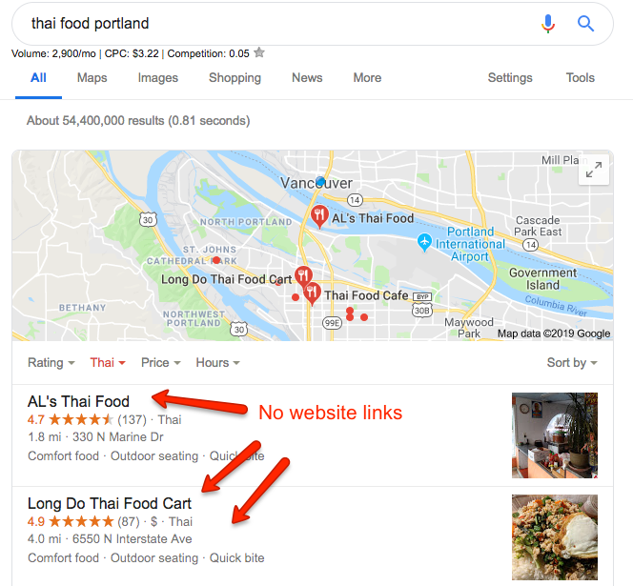Image resolution: width=633 pixels, height=586 pixels.
Task: Switch to the Images tab
Action: [x=158, y=77]
